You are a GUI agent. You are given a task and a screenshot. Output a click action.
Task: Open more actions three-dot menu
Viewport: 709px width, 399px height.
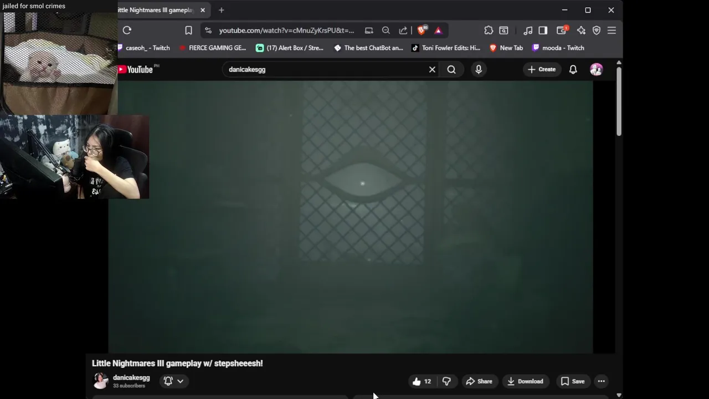click(x=601, y=381)
